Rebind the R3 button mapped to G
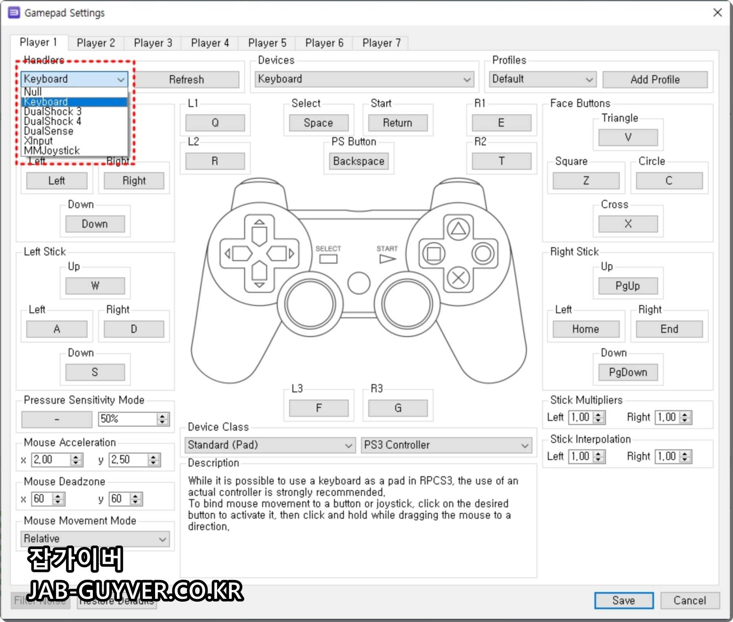 (x=398, y=408)
